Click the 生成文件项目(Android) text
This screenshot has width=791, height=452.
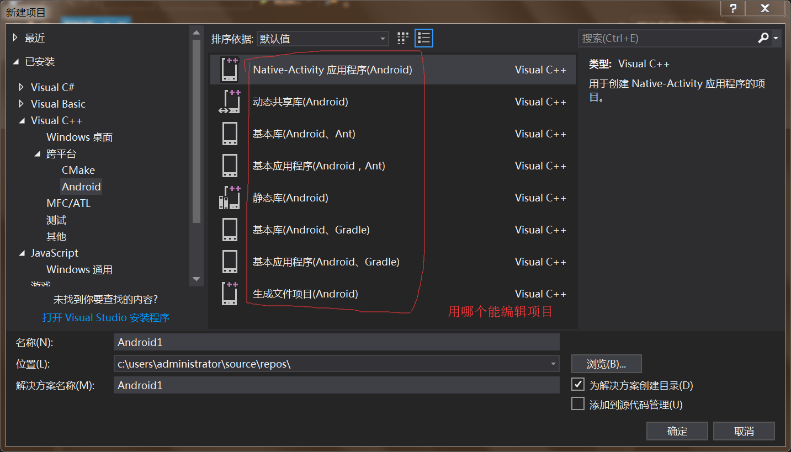305,294
